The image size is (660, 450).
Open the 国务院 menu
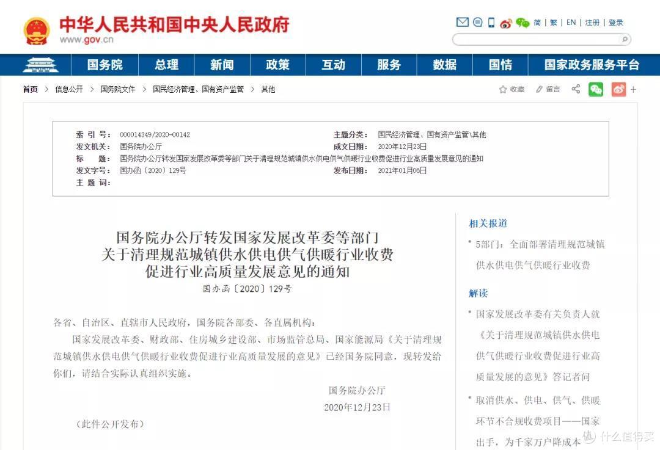pyautogui.click(x=105, y=65)
